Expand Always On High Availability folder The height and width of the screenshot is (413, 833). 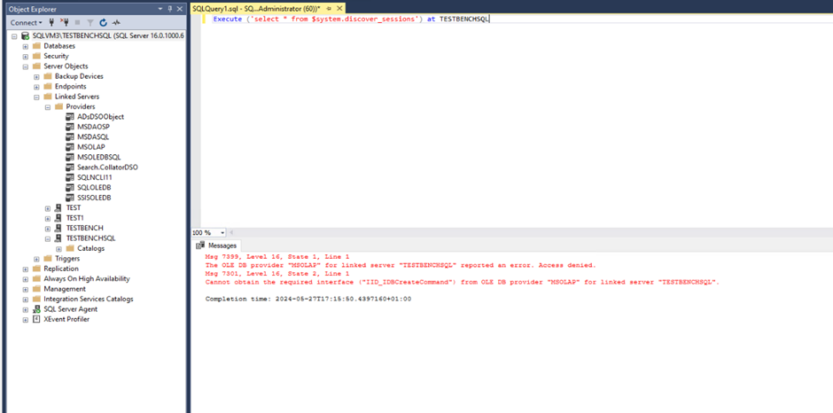pos(25,278)
